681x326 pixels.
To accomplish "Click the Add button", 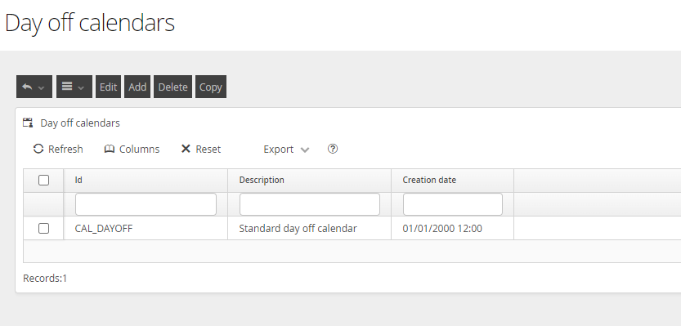I will (x=137, y=87).
